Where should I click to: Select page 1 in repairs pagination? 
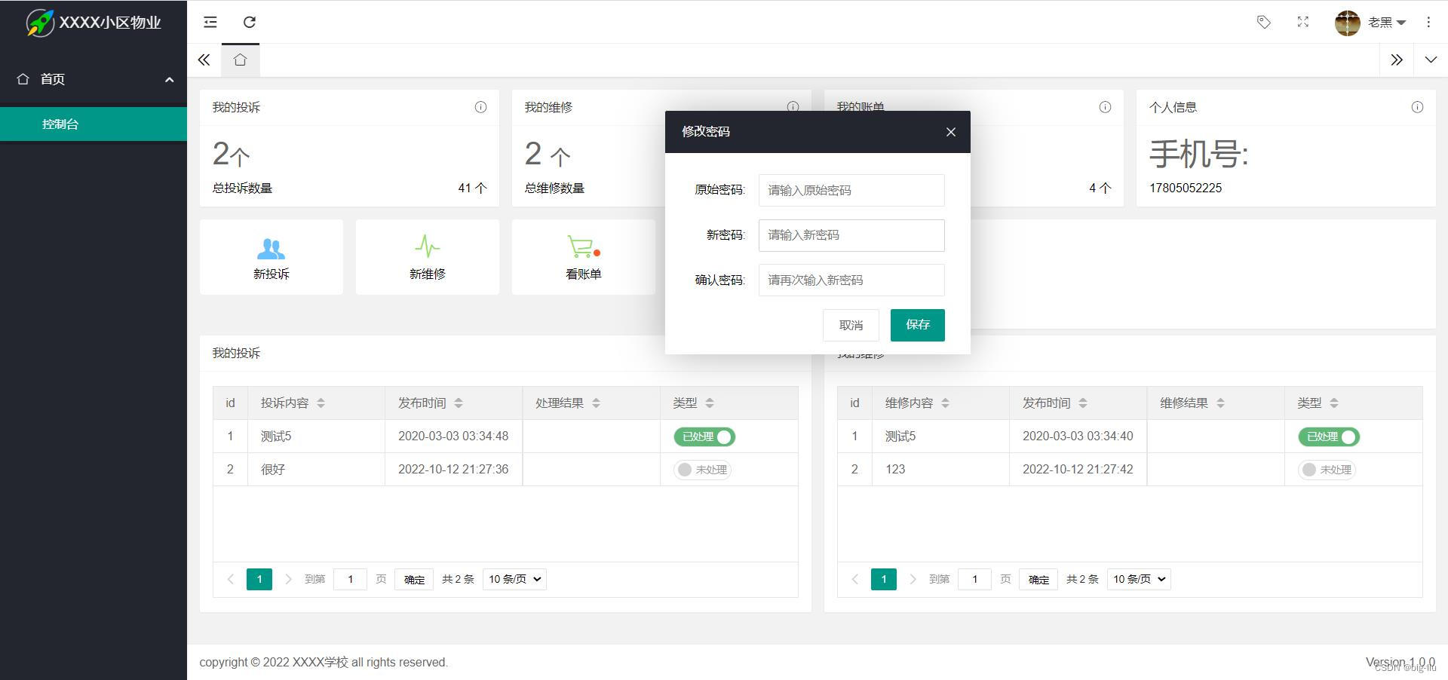(x=884, y=579)
